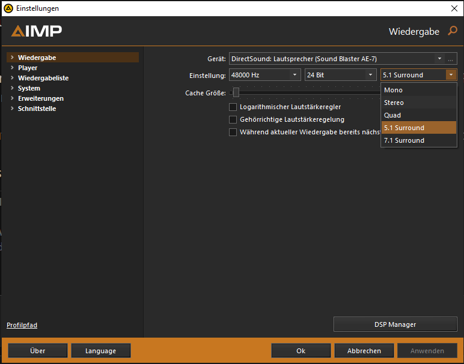Click the AIMP icon in the title bar
Viewport: 464px width, 364px height.
tap(8, 8)
